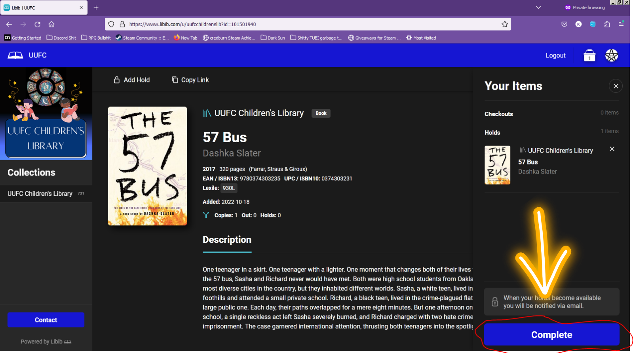This screenshot has height=353, width=633.
Task: Open the Discord Shit bookmark folder
Action: tap(61, 38)
